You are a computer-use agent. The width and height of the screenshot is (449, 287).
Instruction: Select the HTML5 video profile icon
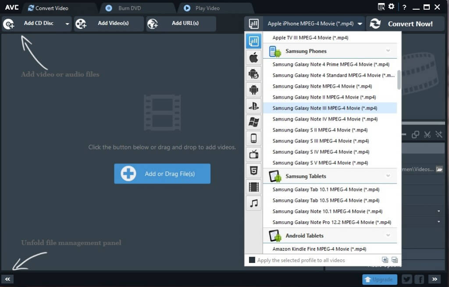[254, 170]
